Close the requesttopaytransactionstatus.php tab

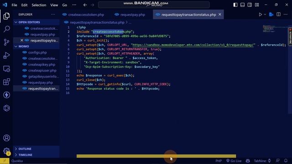point(220,14)
